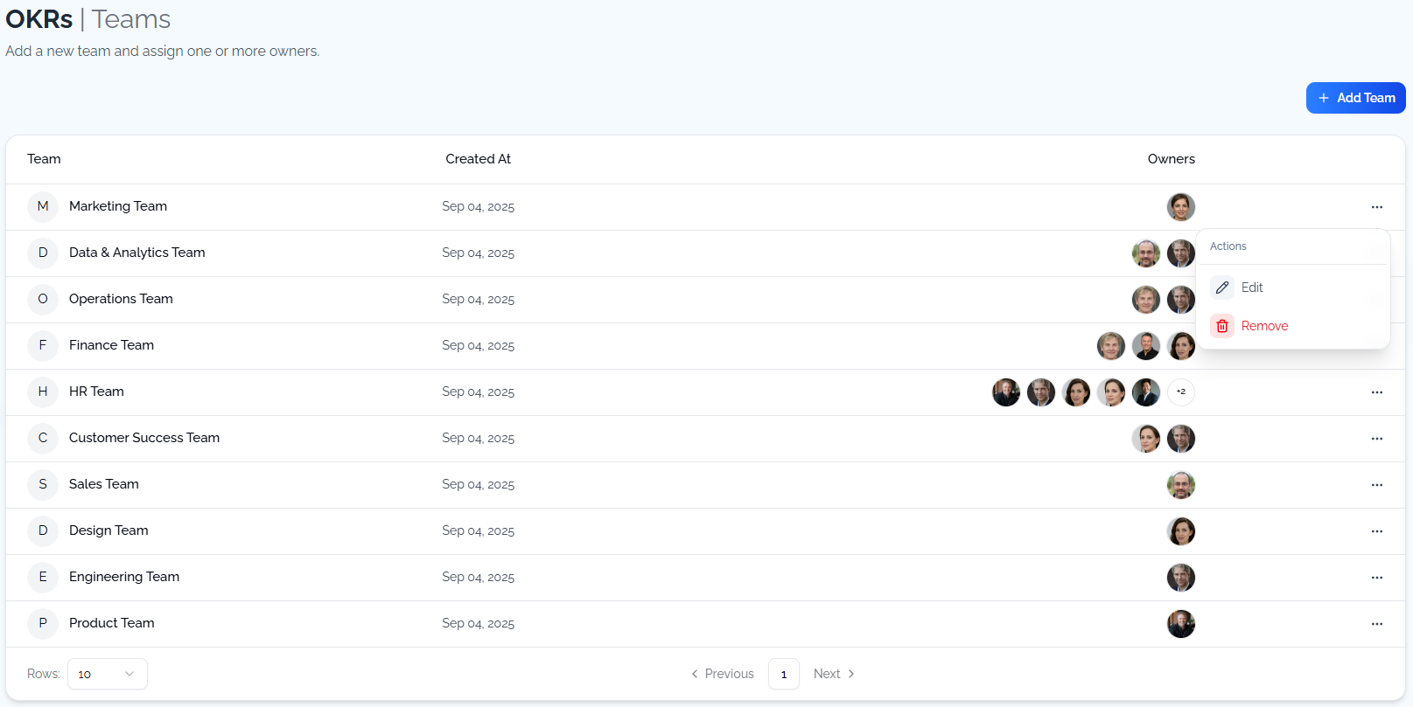Click the Sales Team ellipsis icon

1376,485
